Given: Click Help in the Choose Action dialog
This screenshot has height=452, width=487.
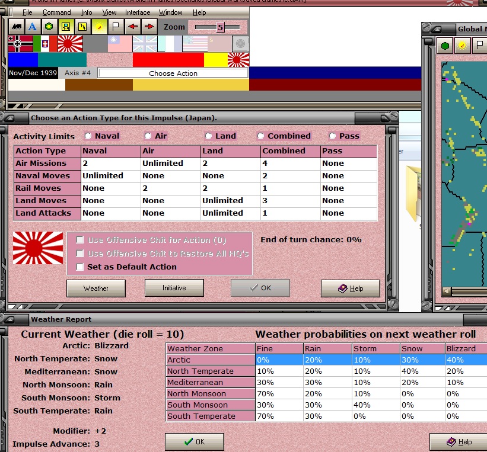Looking at the screenshot, I should pos(351,288).
